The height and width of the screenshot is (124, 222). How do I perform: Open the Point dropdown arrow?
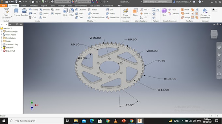tap(150, 14)
